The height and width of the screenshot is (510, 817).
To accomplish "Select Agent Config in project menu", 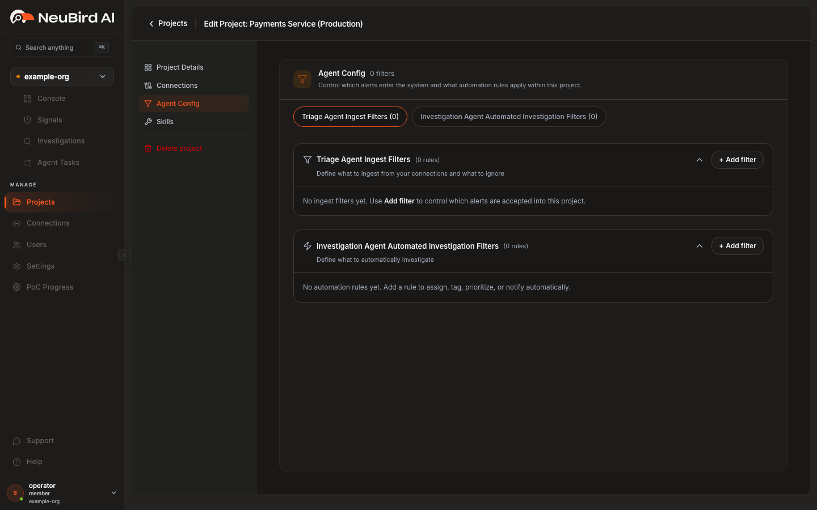I will [193, 104].
